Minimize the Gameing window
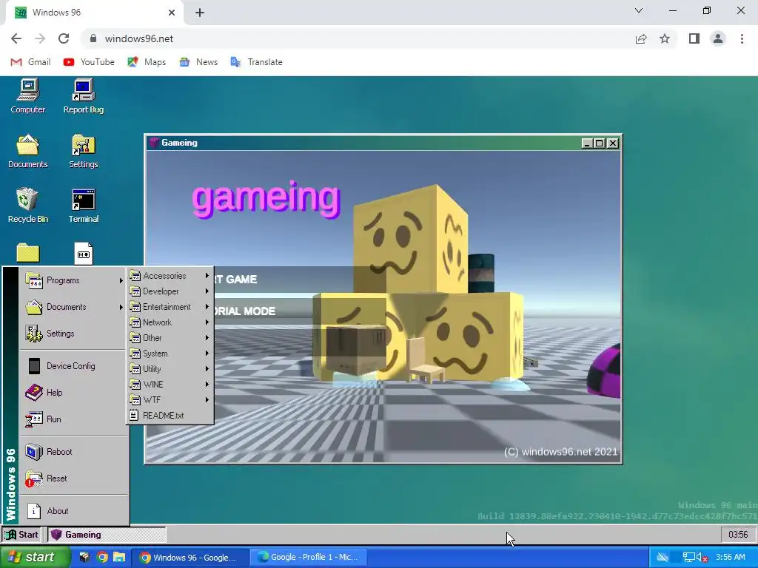 point(587,143)
